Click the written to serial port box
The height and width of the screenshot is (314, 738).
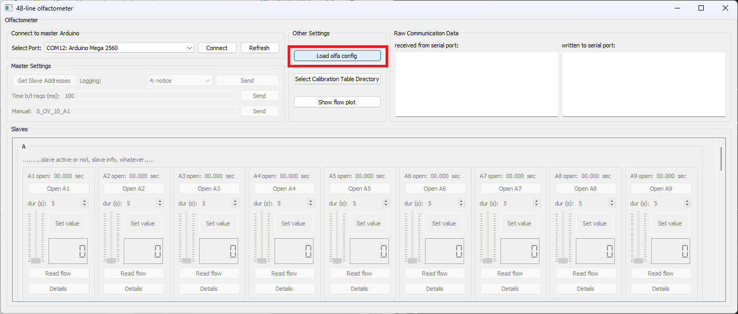[x=644, y=84]
